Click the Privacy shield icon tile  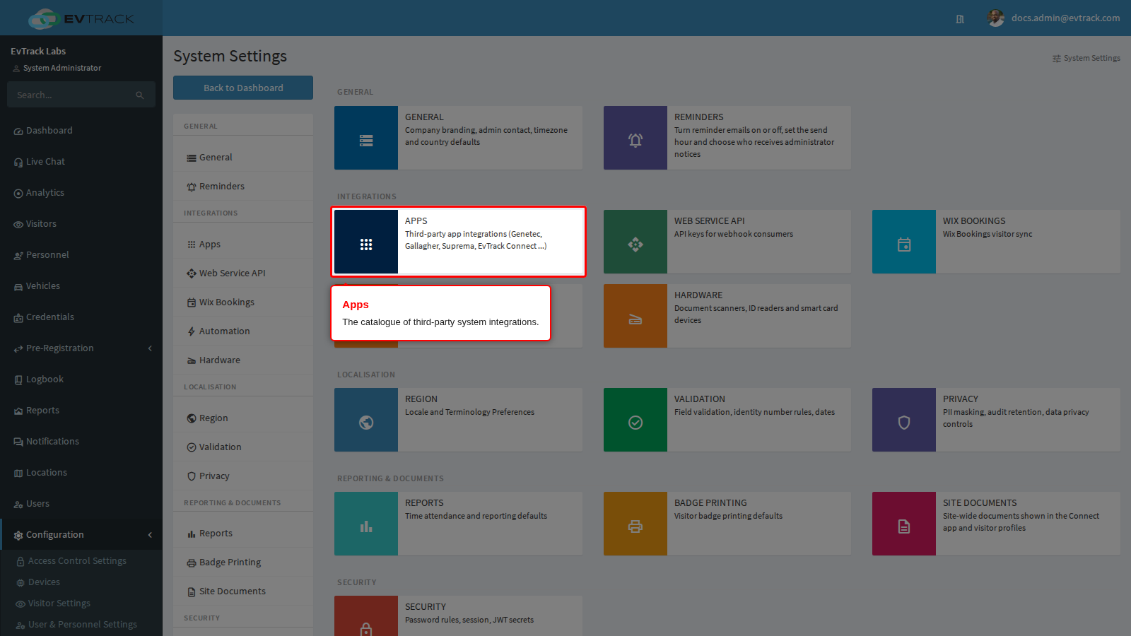click(x=903, y=420)
